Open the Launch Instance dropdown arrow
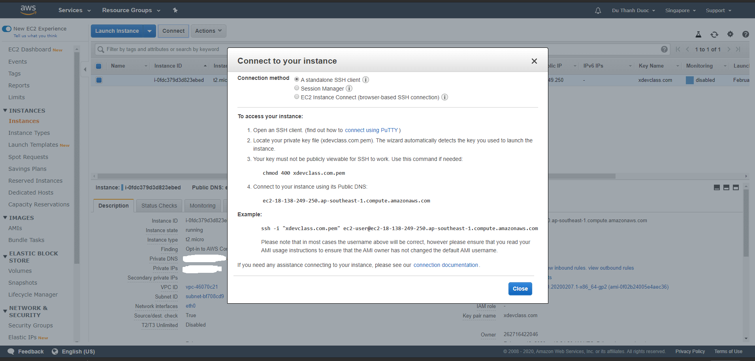The image size is (755, 361). coord(149,31)
